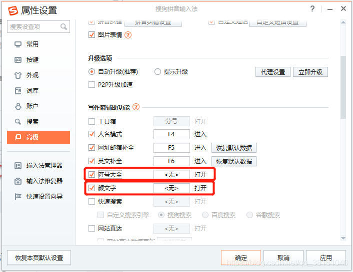Click the 应用 button
The height and width of the screenshot is (272, 353).
pos(326,258)
